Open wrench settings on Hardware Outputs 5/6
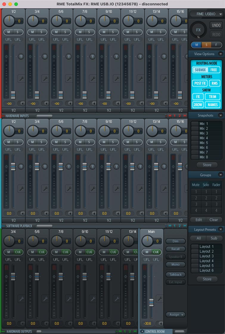This screenshot has width=225, height=334. (x=45, y=299)
